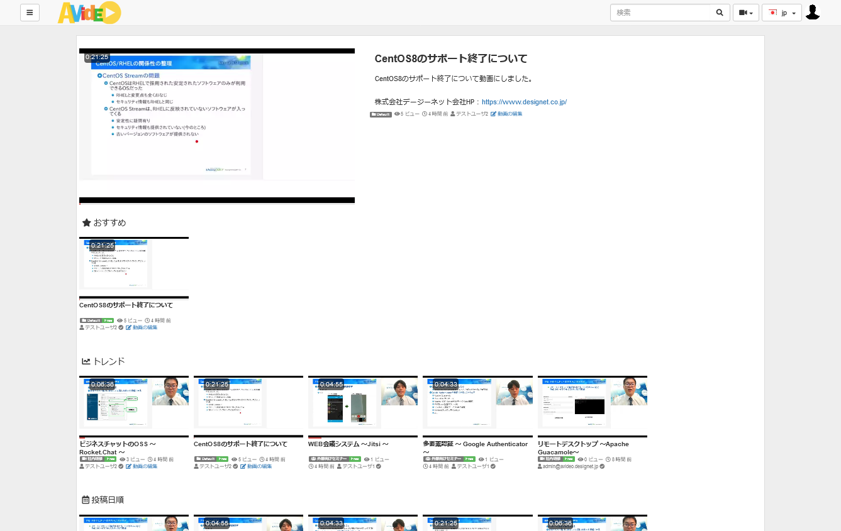This screenshot has width=841, height=531.
Task: Open the 0:21:25 thumbnail under 投稿日順
Action: tap(477, 523)
